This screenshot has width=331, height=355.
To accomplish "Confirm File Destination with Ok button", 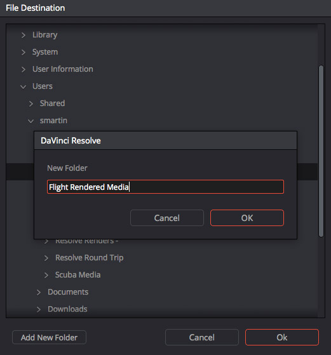I will click(282, 337).
